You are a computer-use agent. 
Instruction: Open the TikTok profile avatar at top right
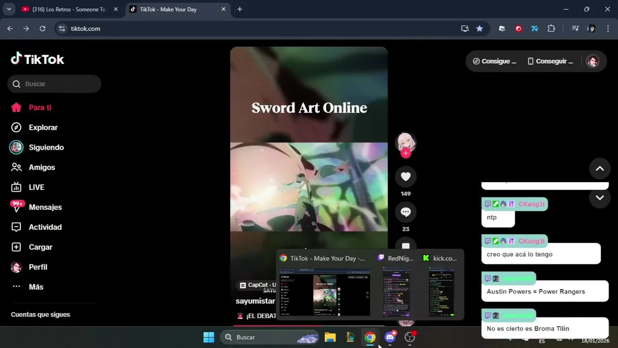pyautogui.click(x=592, y=61)
